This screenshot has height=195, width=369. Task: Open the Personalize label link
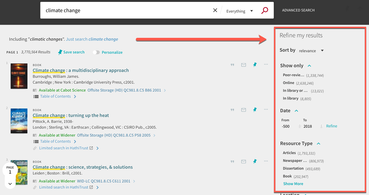pos(112,52)
